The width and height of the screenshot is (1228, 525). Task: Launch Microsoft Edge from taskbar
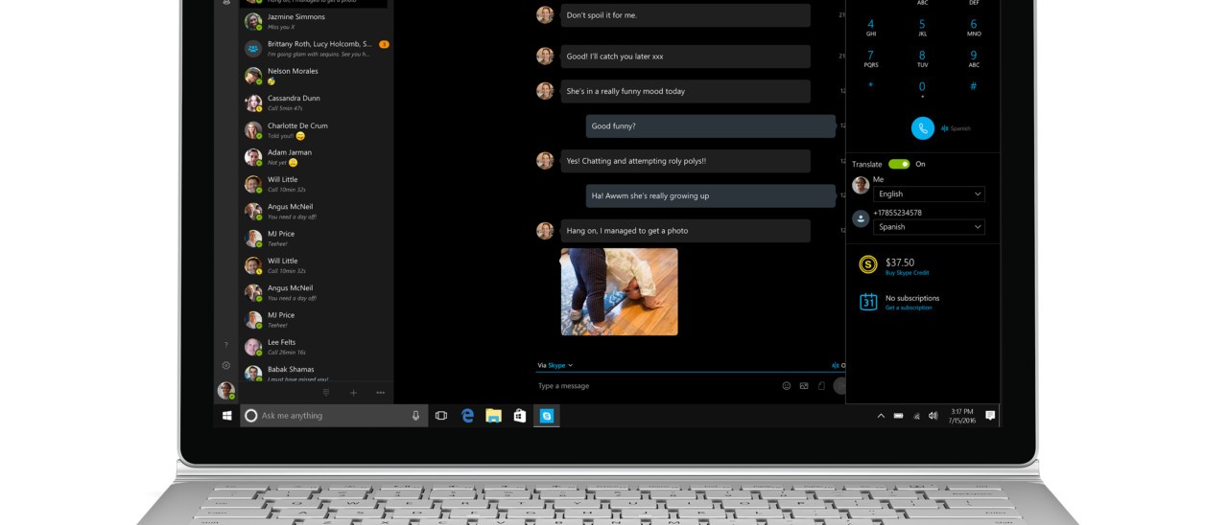[468, 416]
